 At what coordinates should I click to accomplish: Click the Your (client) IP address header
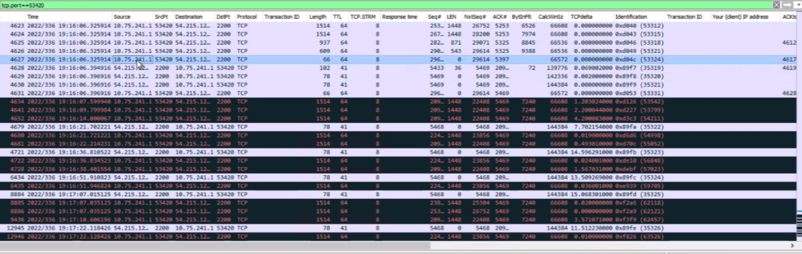click(745, 17)
